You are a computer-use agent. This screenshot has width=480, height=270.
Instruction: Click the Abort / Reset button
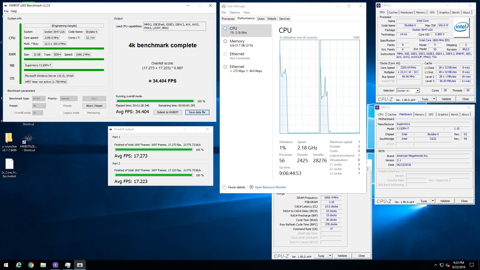pyautogui.click(x=94, y=106)
